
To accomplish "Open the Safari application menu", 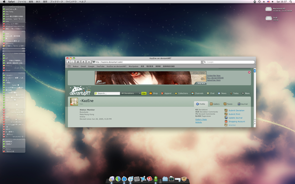I will pos(12,1).
